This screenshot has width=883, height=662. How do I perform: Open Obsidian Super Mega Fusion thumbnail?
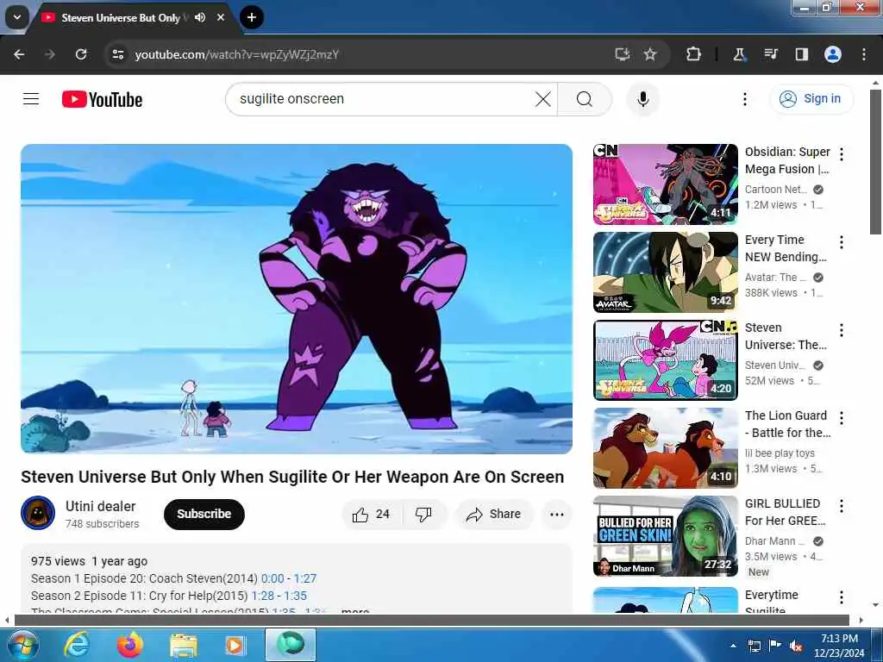666,184
